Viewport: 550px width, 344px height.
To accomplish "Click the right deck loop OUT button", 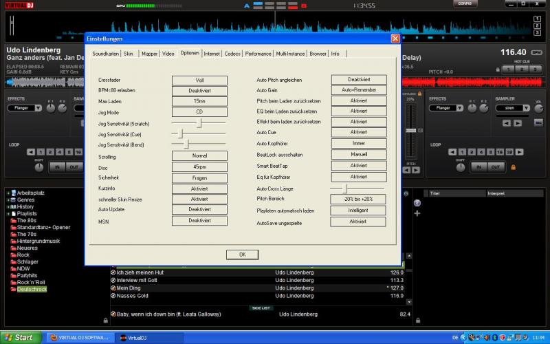I will pyautogui.click(x=496, y=167).
